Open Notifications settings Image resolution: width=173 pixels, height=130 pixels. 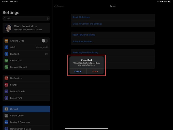pos(26,78)
